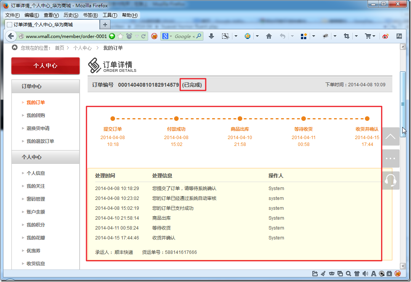Click the magnifier icon in status bar
Viewport: 411px width, 282px height.
pyautogui.click(x=349, y=274)
